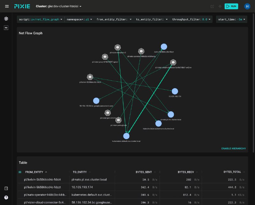Open the namespaces ns sidebar icon
The image size is (255, 205).
tap(6, 28)
